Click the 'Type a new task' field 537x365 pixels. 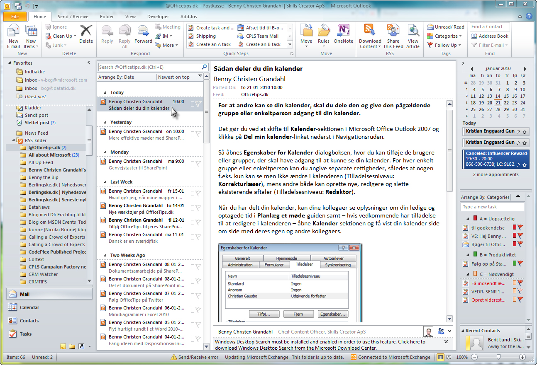pos(492,207)
